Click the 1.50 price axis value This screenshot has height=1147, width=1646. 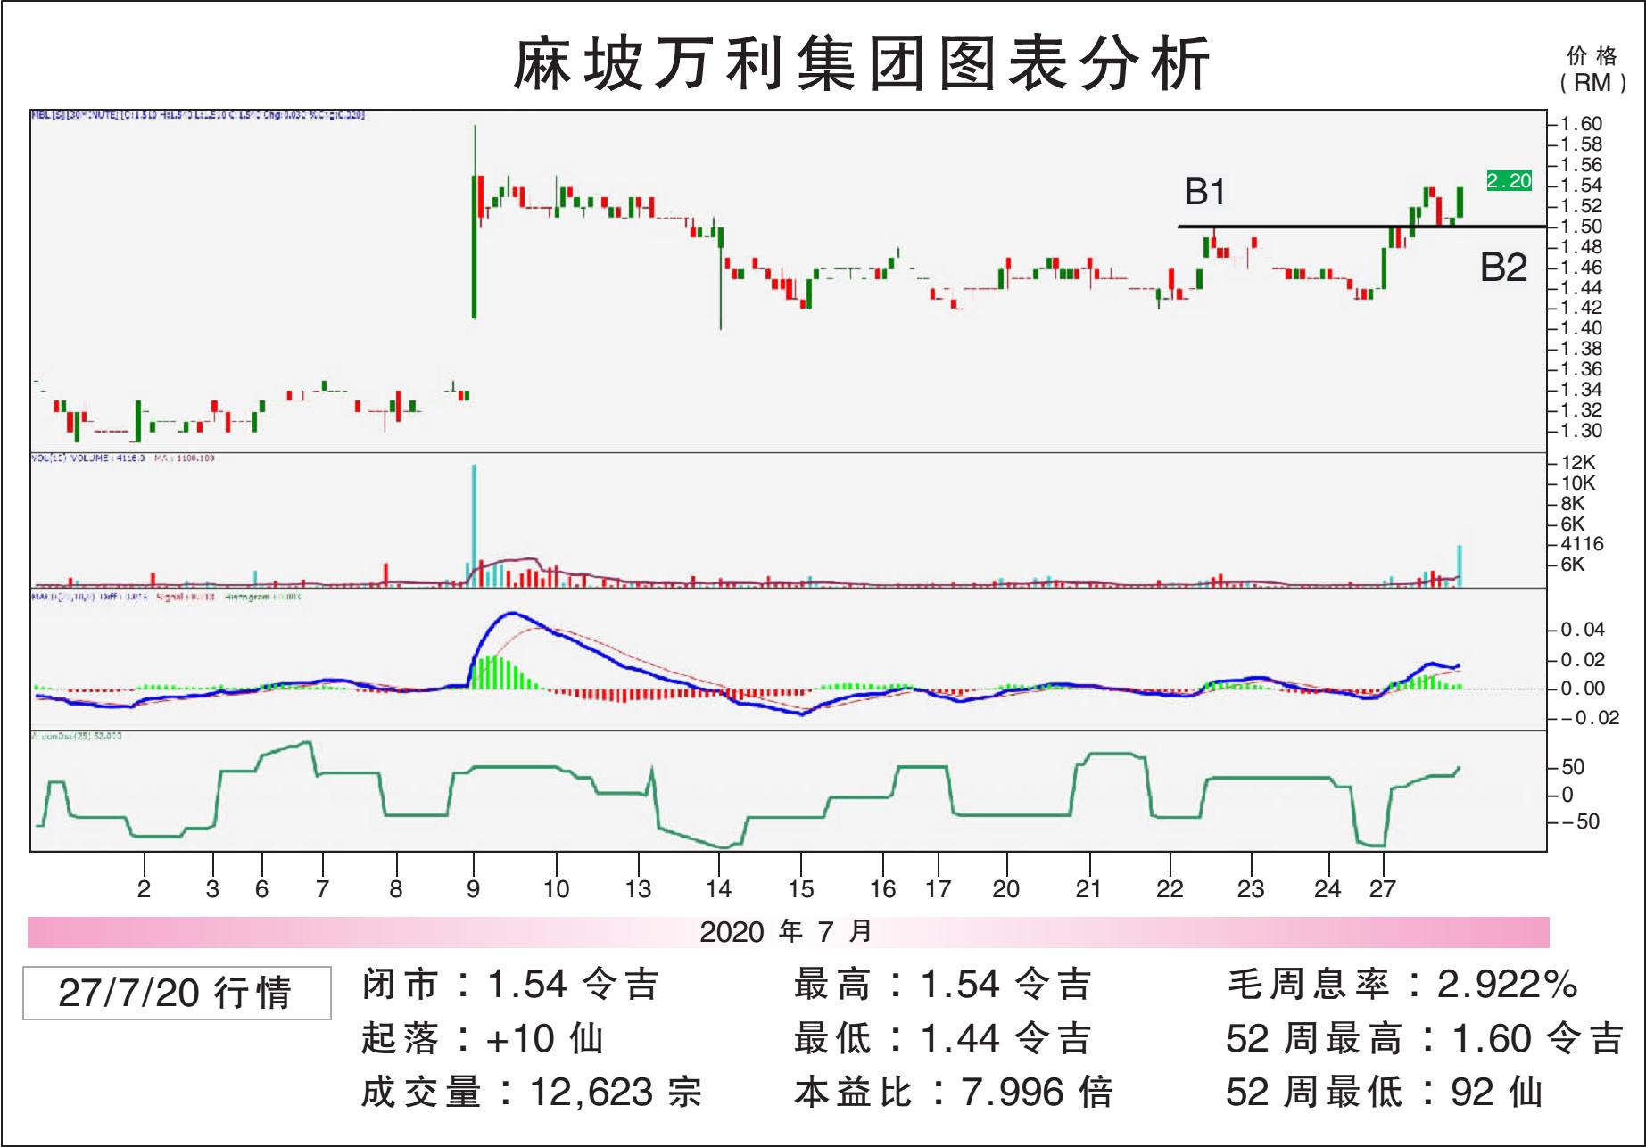coord(1581,227)
